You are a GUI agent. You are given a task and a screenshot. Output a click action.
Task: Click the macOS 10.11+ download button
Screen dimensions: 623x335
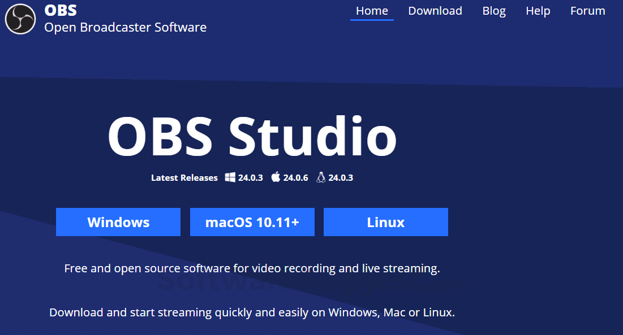click(x=252, y=222)
